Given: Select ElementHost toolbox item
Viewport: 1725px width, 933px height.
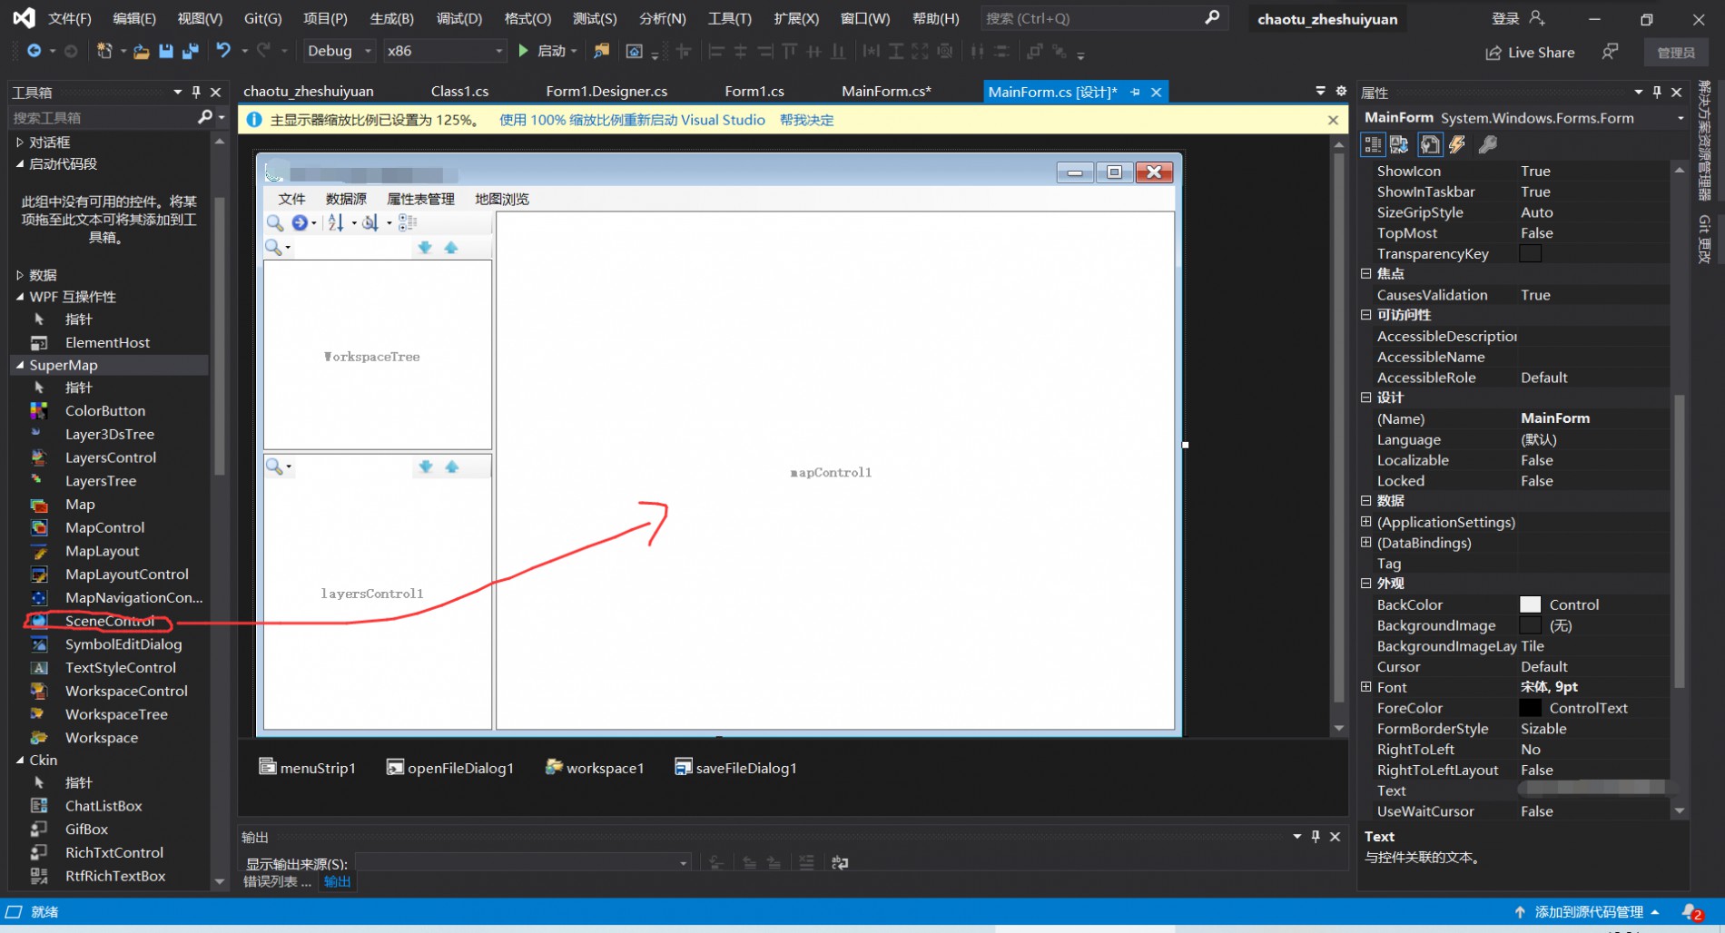Looking at the screenshot, I should 107,342.
